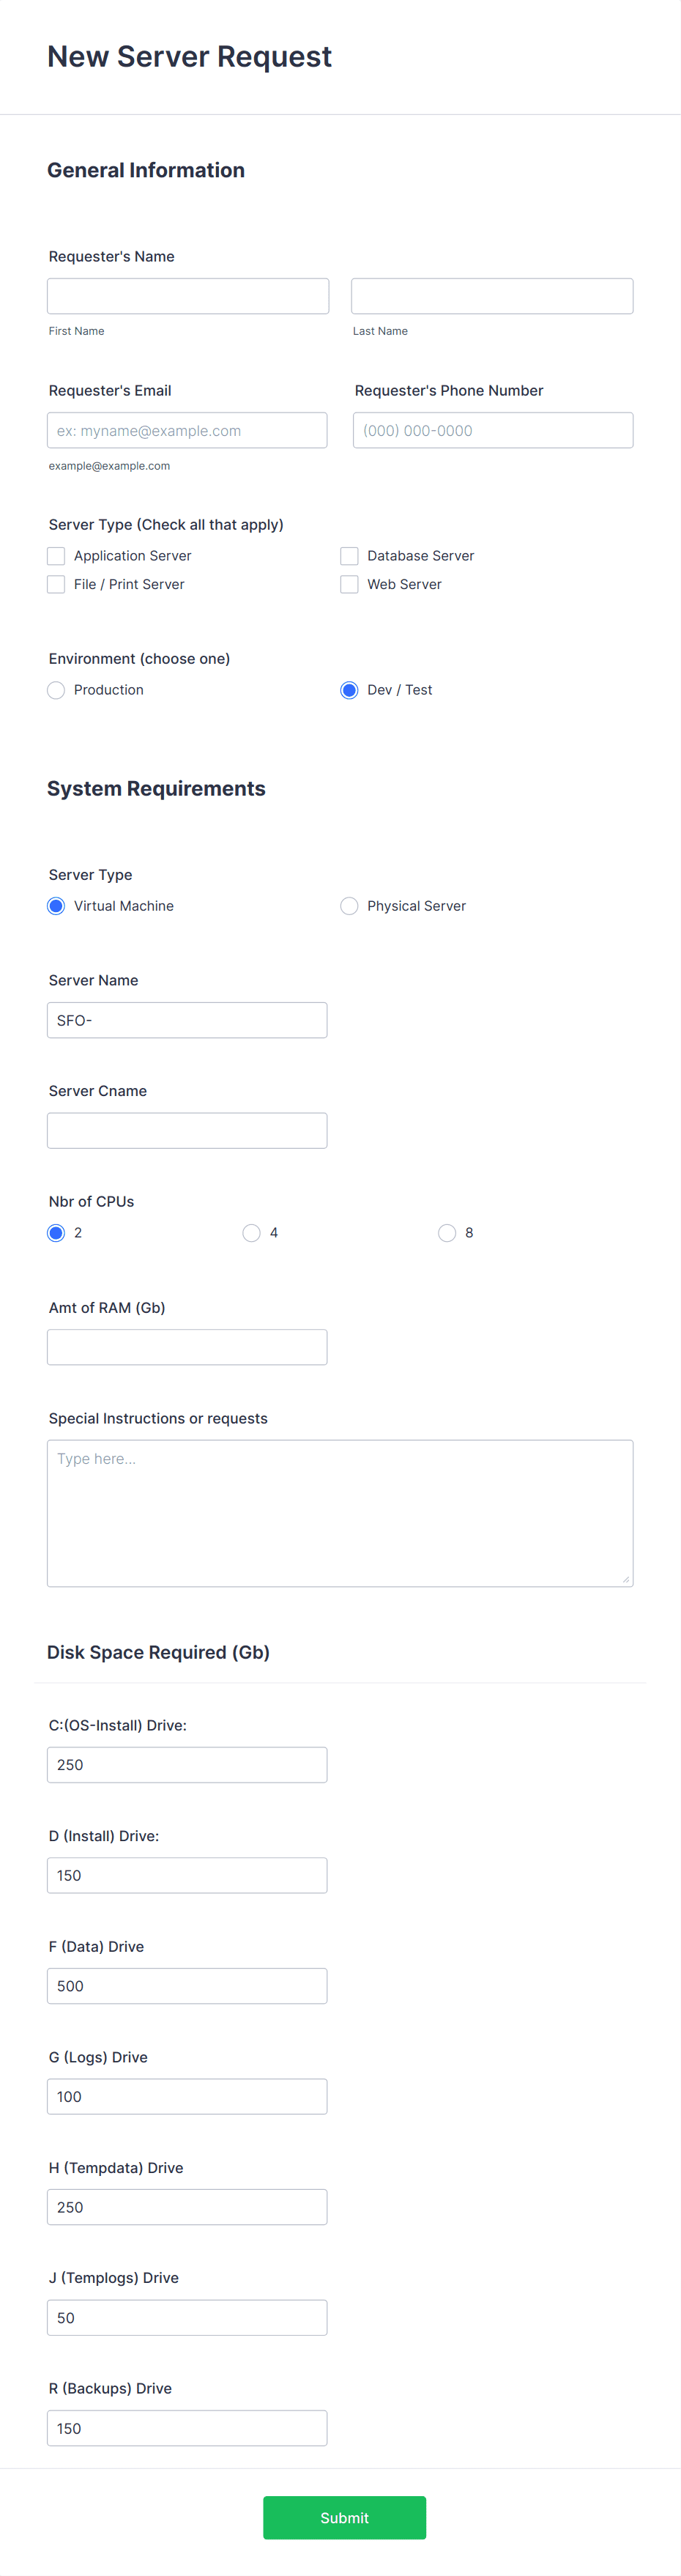This screenshot has width=681, height=2576.
Task: Click the Requester's Email field
Action: coord(188,430)
